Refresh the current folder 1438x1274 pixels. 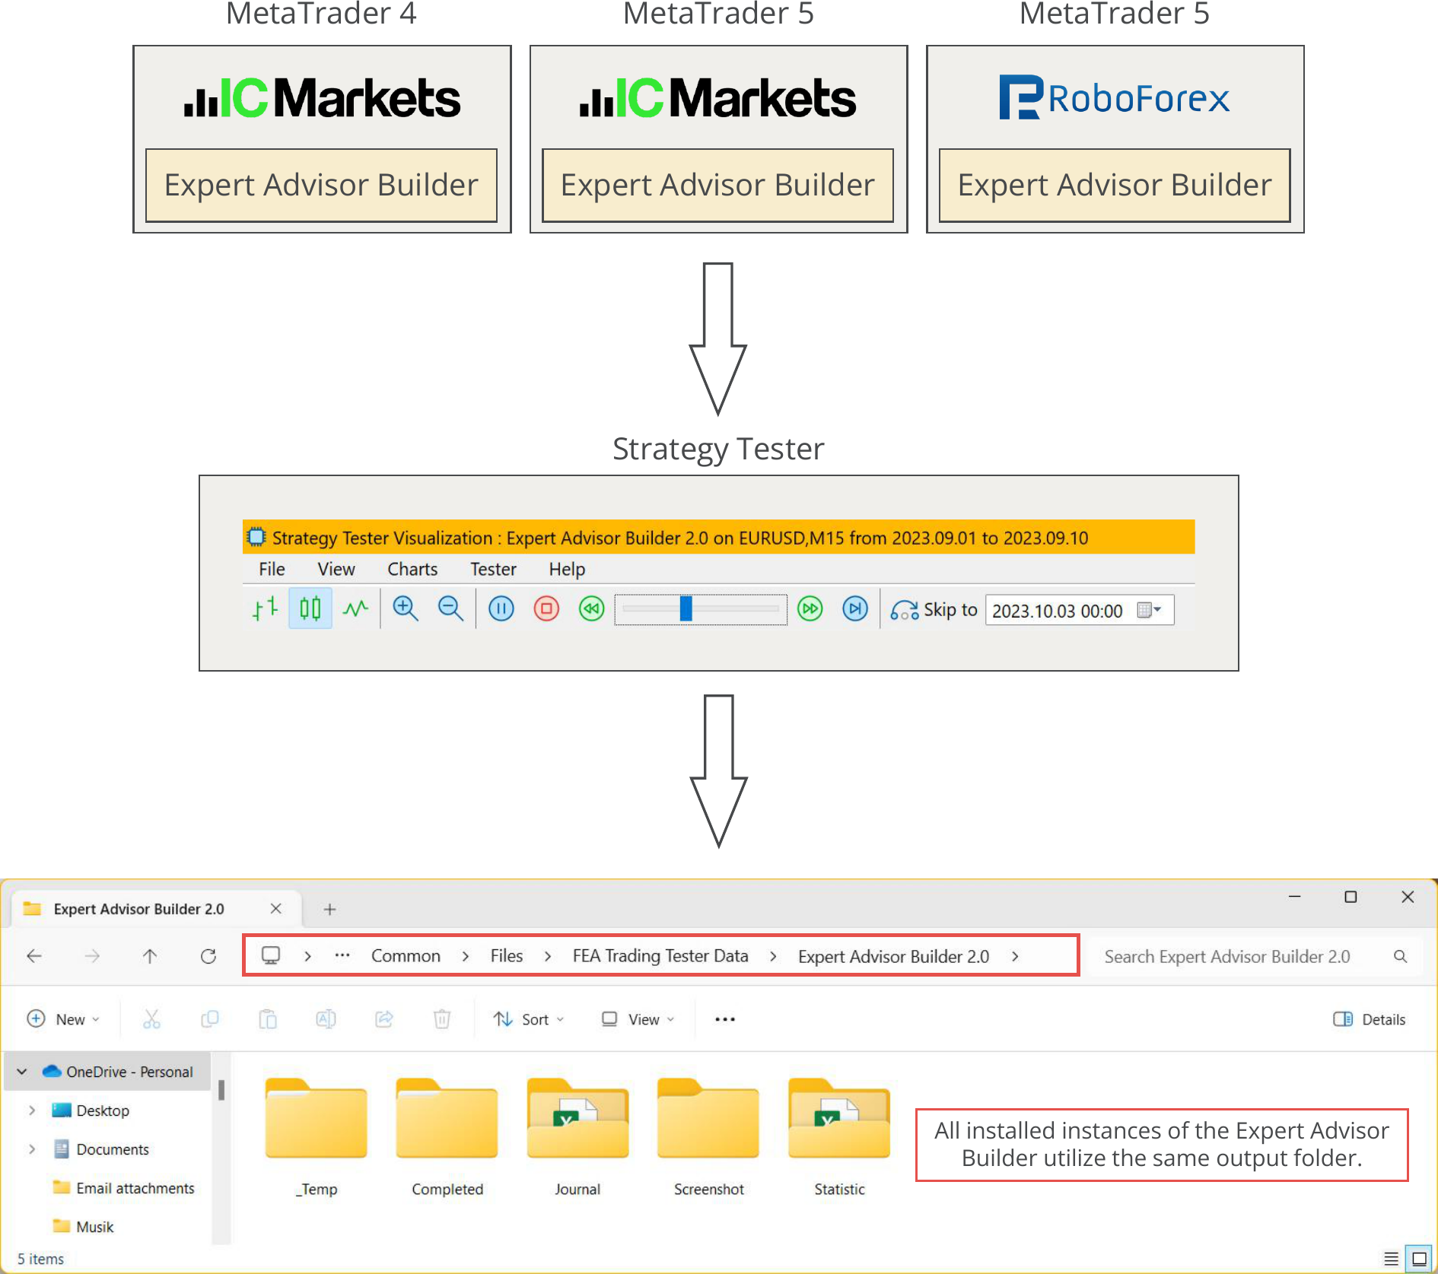tap(208, 957)
